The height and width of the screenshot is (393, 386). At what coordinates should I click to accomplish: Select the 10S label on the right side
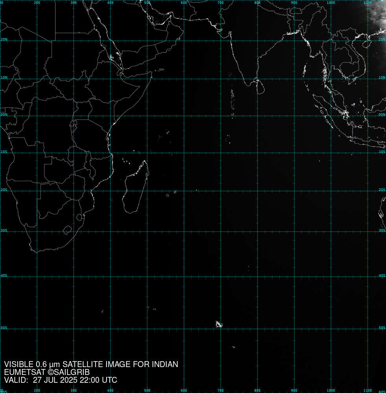[x=382, y=152]
